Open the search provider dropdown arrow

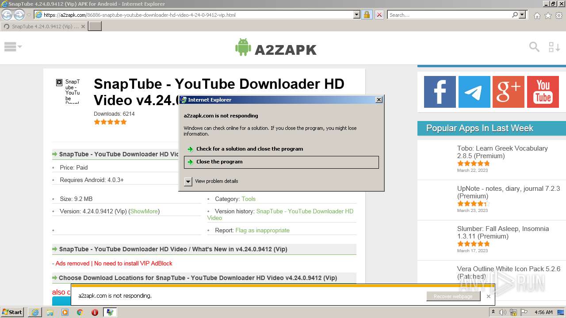point(522,15)
